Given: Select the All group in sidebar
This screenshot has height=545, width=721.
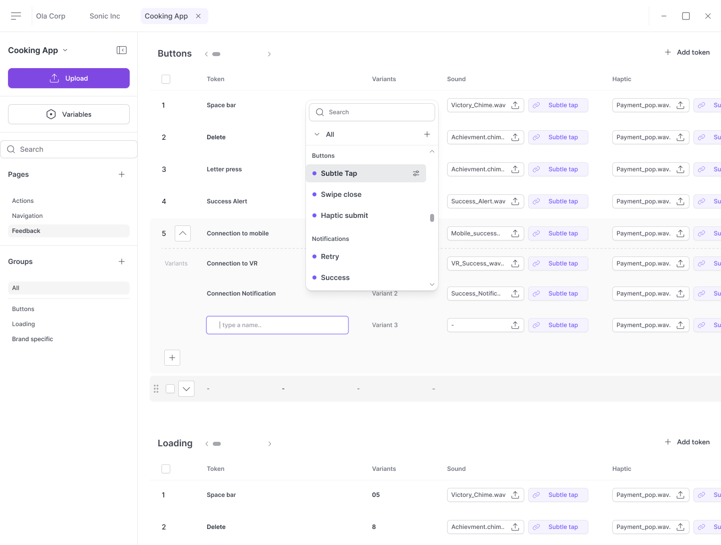Looking at the screenshot, I should point(69,288).
